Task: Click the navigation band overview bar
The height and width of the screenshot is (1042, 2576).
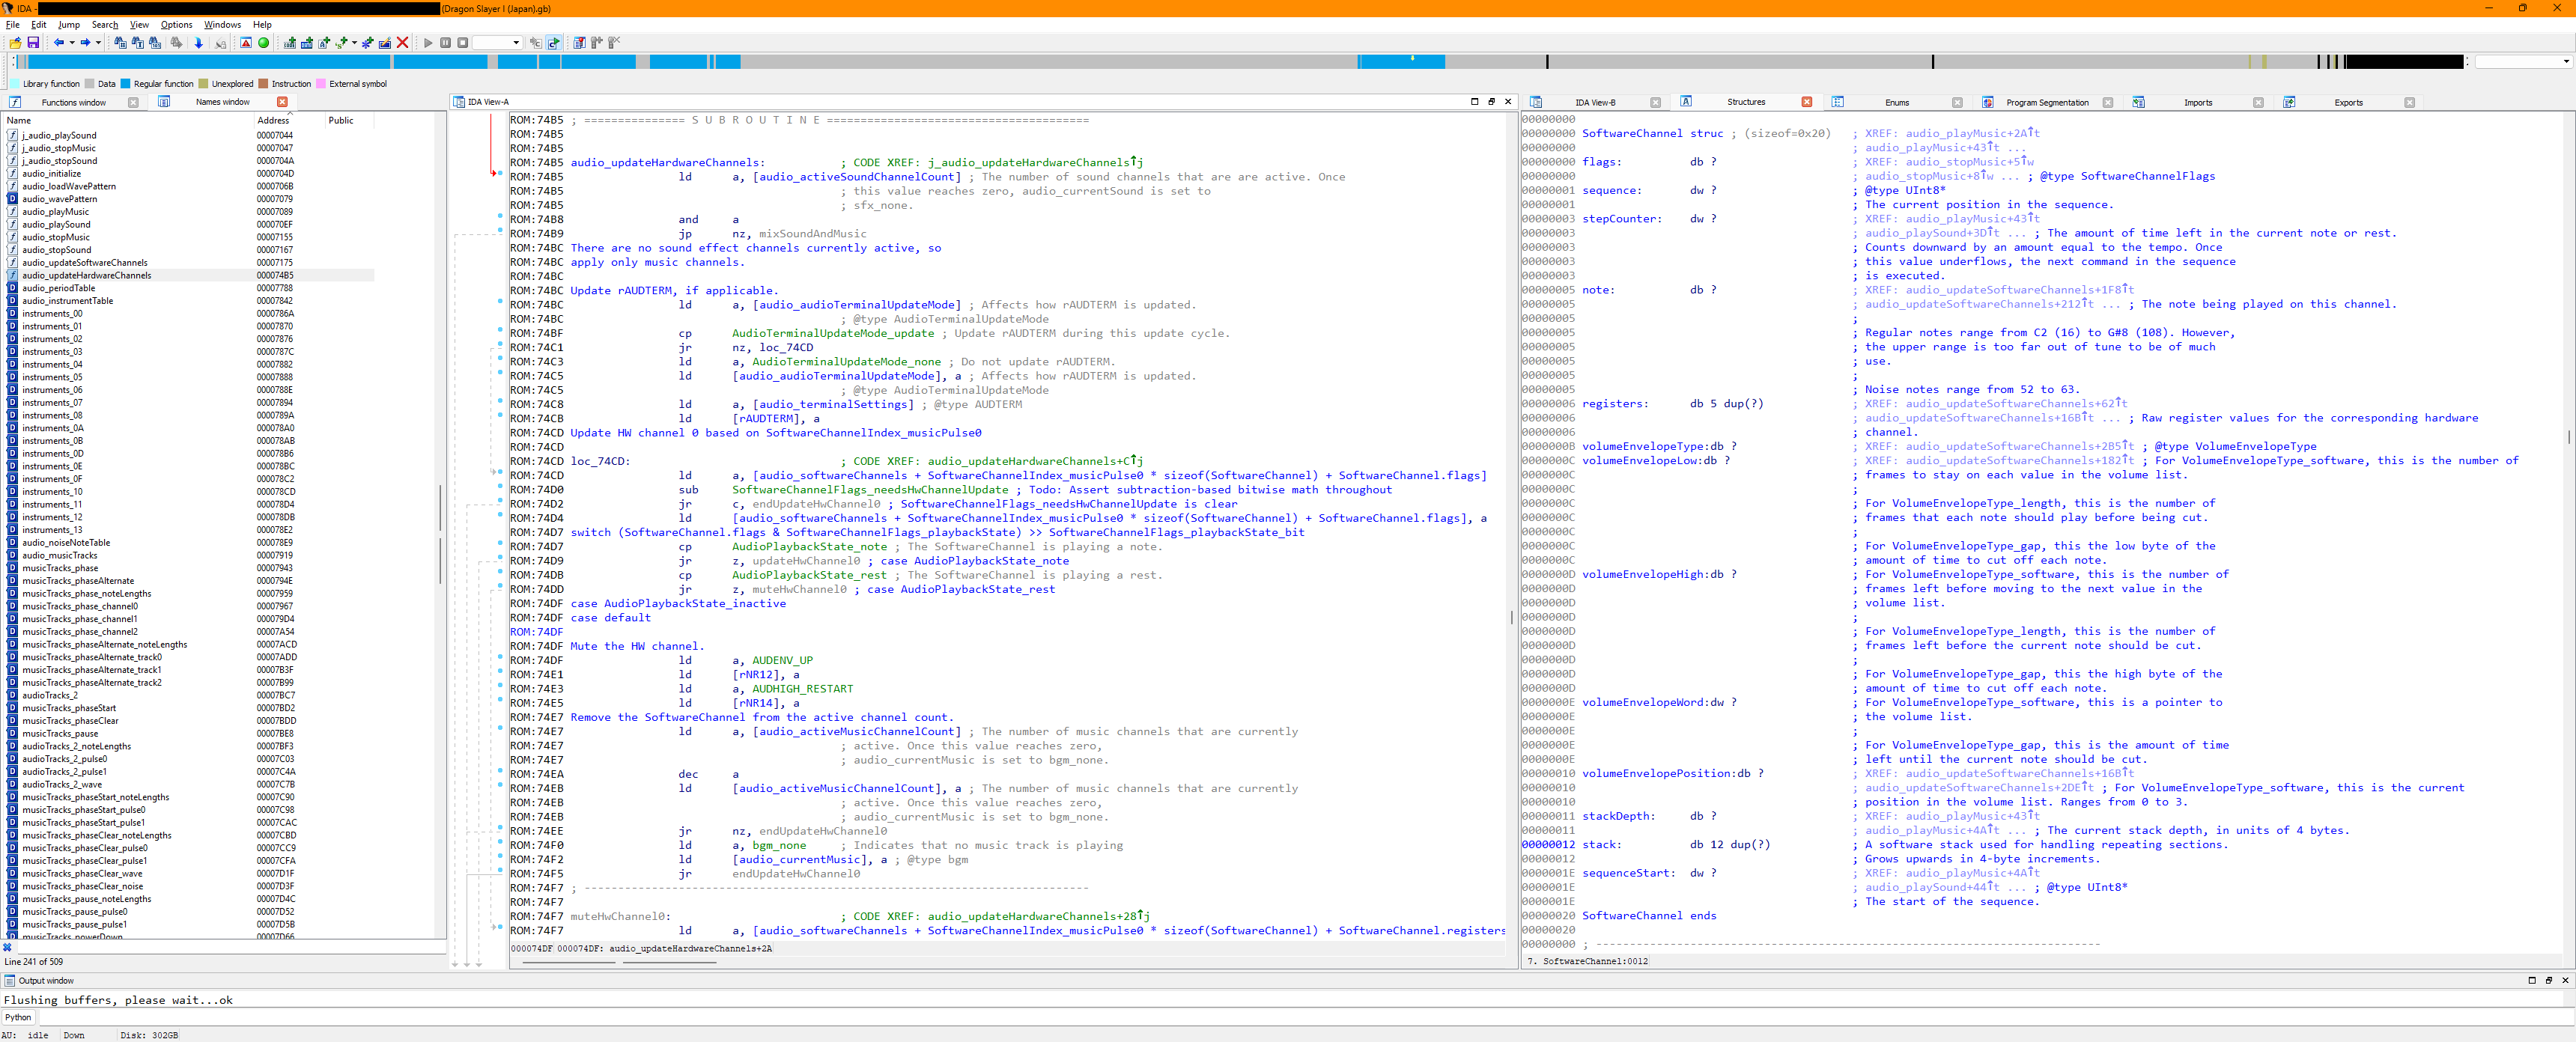Action: pos(1240,62)
